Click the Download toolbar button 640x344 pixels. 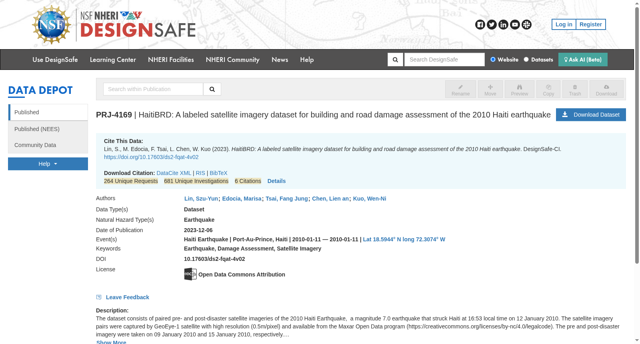pos(606,89)
